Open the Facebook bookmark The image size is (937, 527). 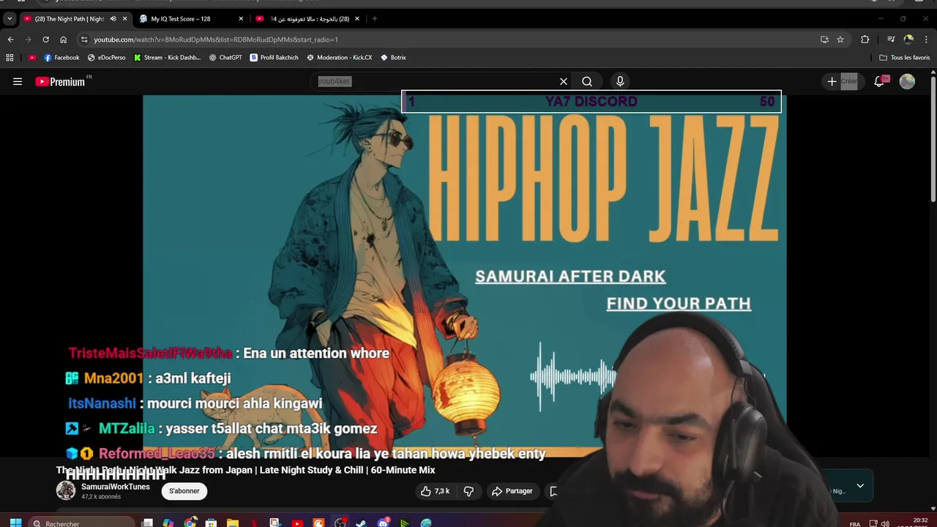(61, 57)
